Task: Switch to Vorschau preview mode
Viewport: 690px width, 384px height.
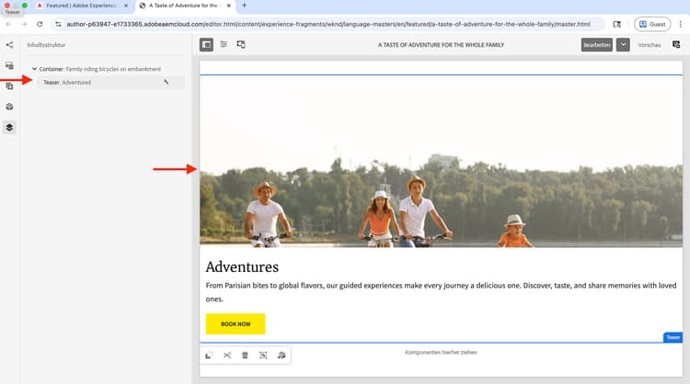Action: tap(650, 45)
